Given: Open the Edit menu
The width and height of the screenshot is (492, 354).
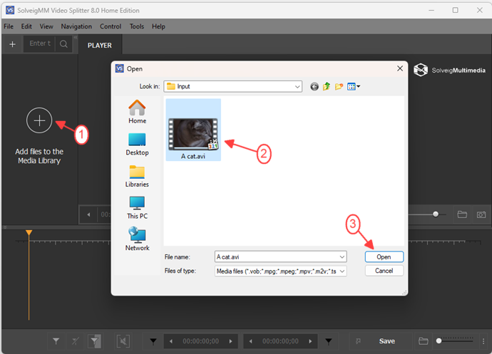Looking at the screenshot, I should (x=26, y=26).
